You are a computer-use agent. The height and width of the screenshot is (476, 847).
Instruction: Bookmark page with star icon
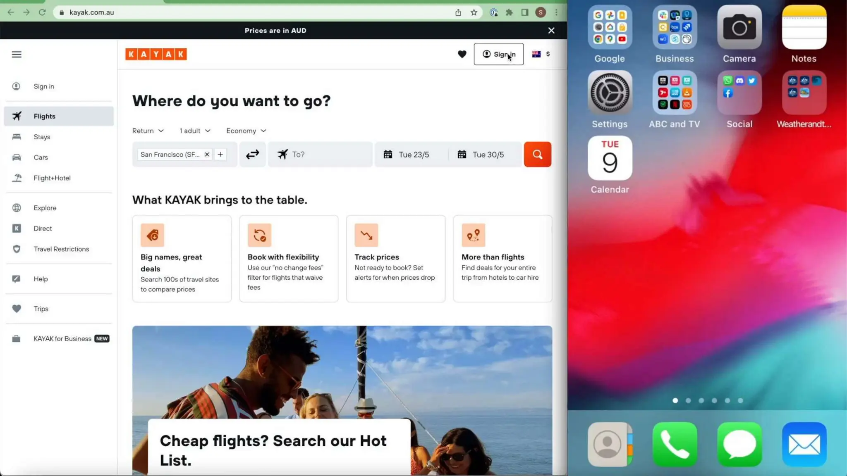click(x=474, y=12)
